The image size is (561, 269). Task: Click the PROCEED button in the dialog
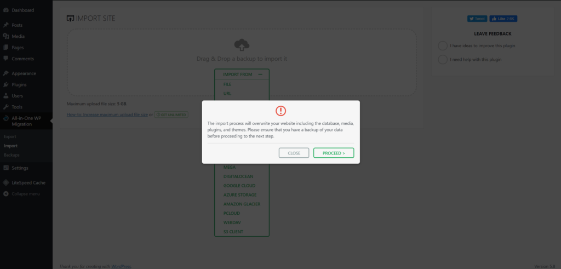click(334, 153)
